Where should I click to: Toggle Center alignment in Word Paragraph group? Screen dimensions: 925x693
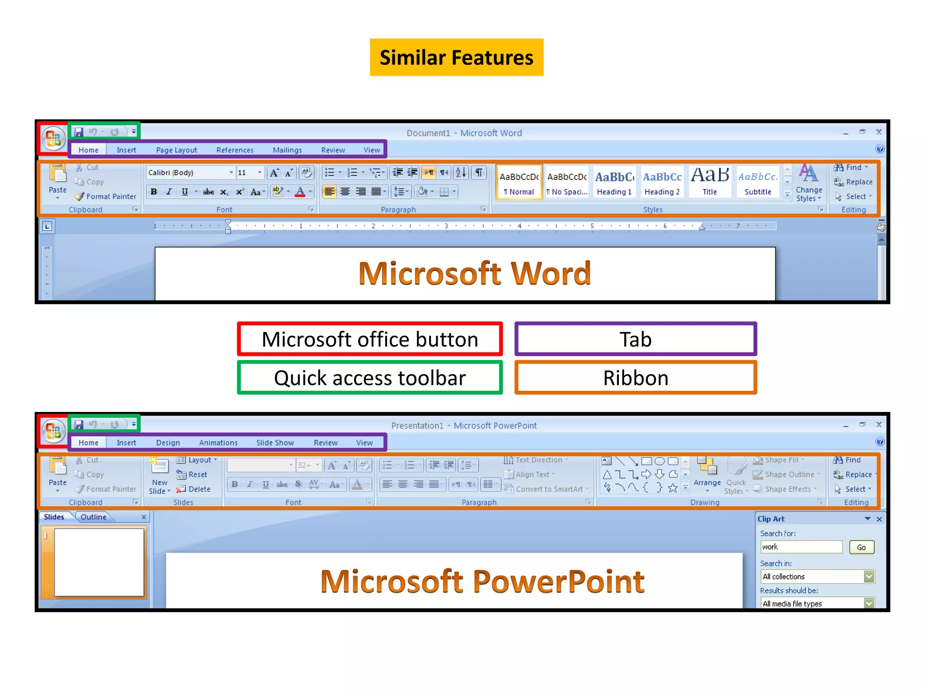pyautogui.click(x=345, y=192)
